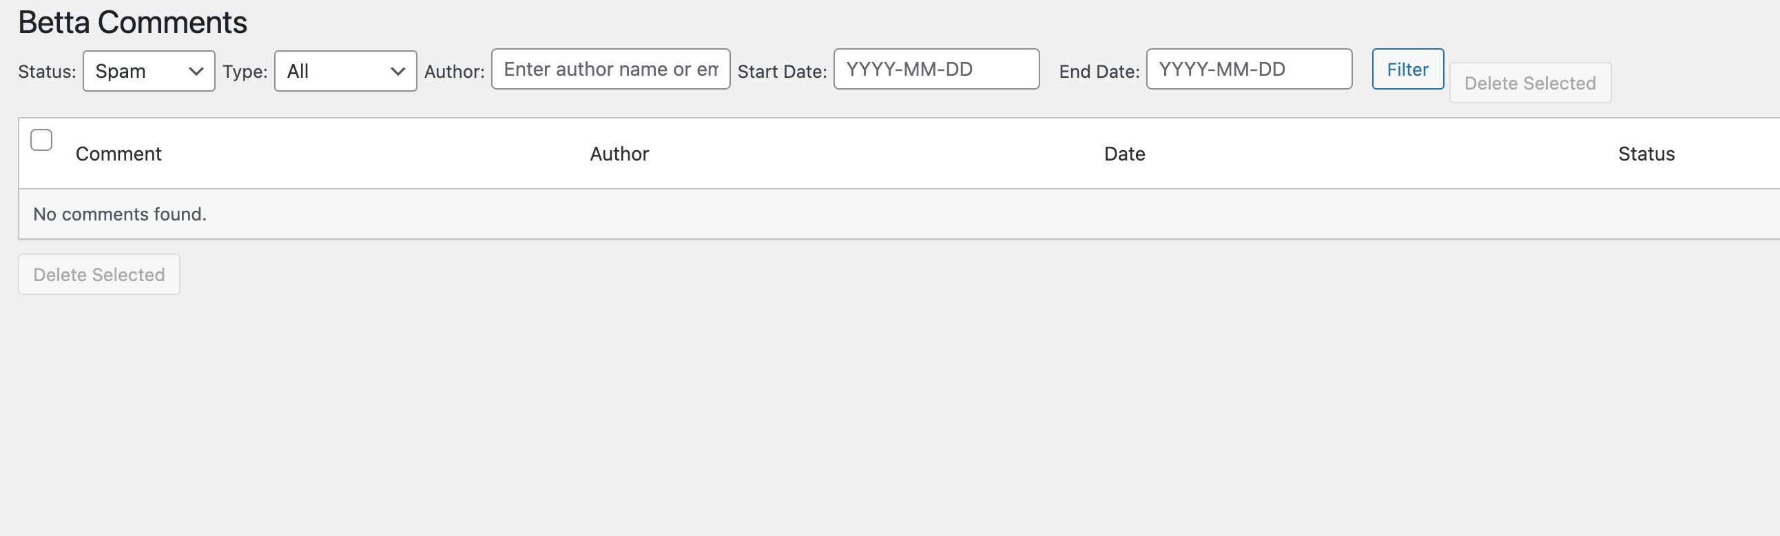Click the Betta Comments page heading
This screenshot has width=1780, height=536.
click(x=133, y=22)
